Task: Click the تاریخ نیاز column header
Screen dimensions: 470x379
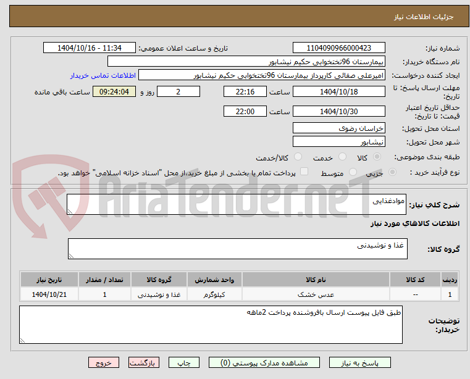Action: coord(49,280)
